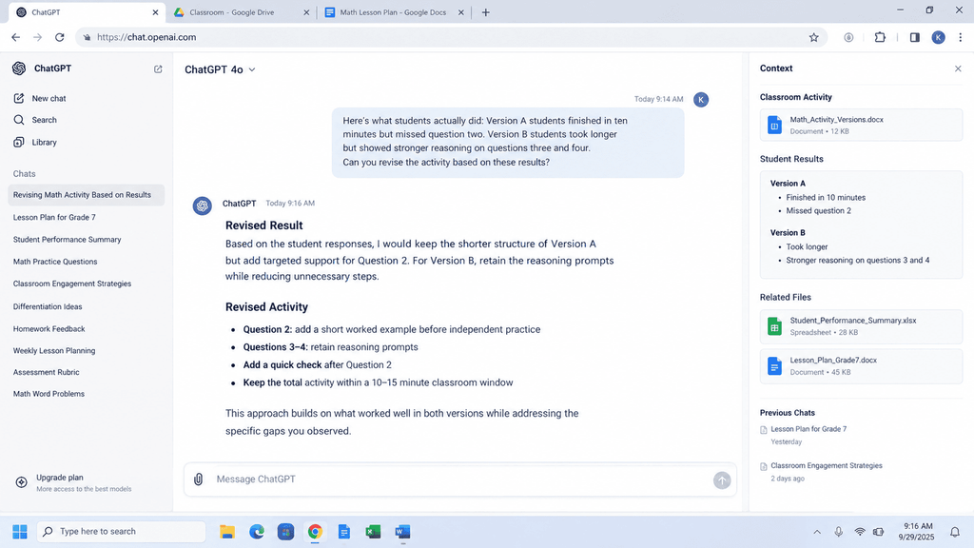Open Wi-Fi network settings in tray
This screenshot has width=974, height=548.
(860, 532)
